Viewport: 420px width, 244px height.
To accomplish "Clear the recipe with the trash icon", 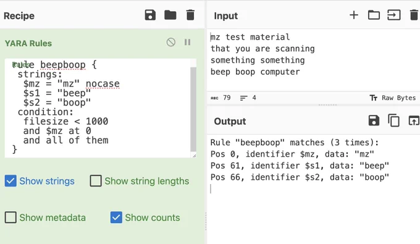I will point(190,15).
